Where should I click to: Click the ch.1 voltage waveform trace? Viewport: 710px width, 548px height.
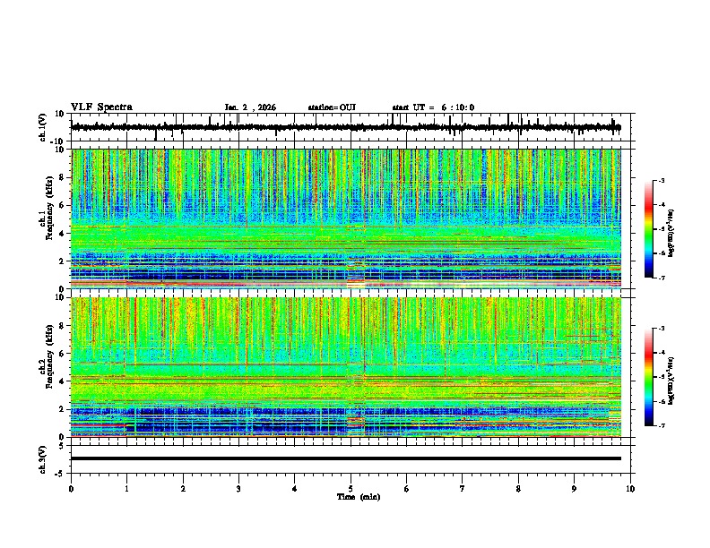(x=346, y=127)
